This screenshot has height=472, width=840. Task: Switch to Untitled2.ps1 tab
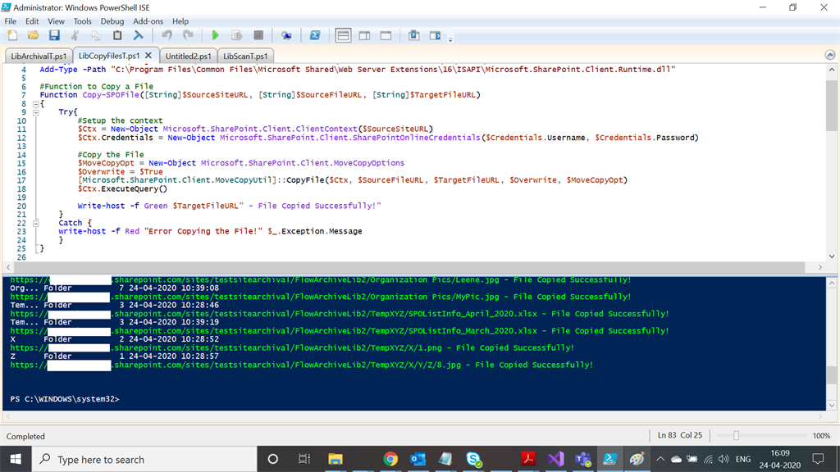tap(188, 56)
